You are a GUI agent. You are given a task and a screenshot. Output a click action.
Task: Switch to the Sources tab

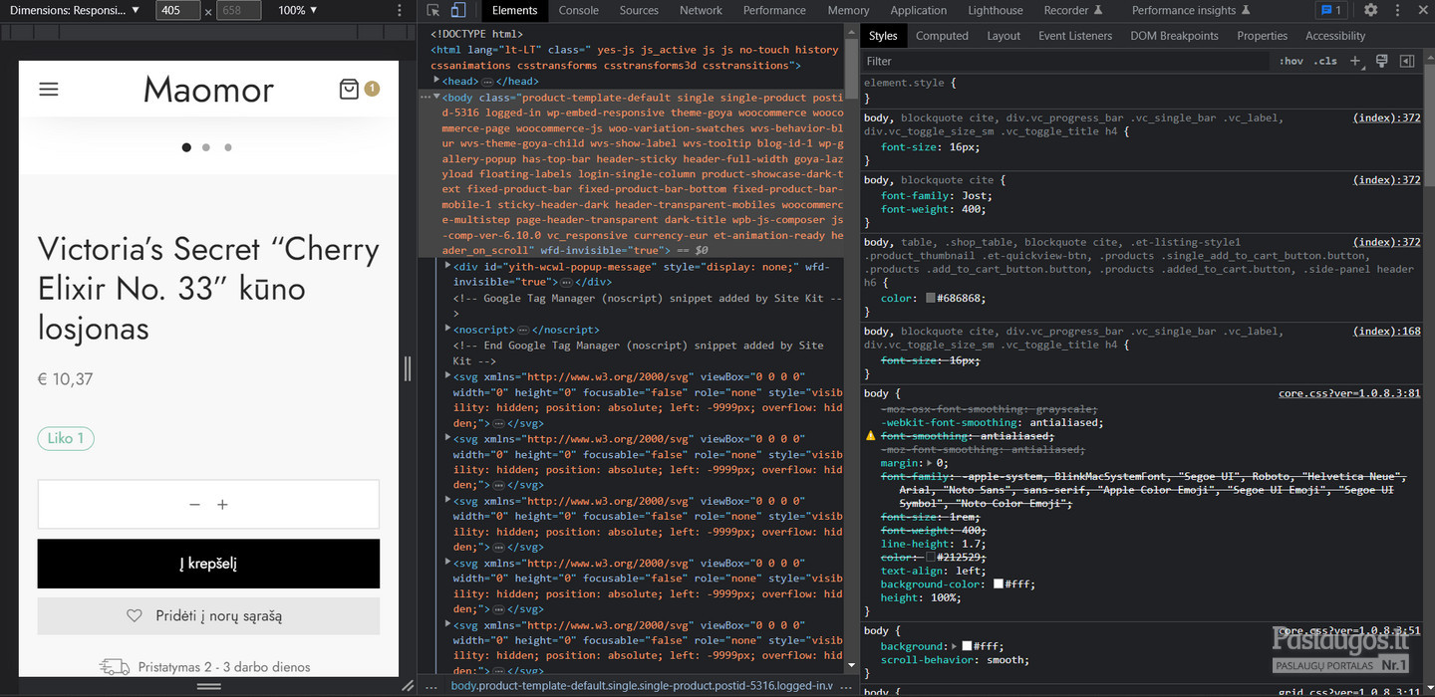point(639,10)
